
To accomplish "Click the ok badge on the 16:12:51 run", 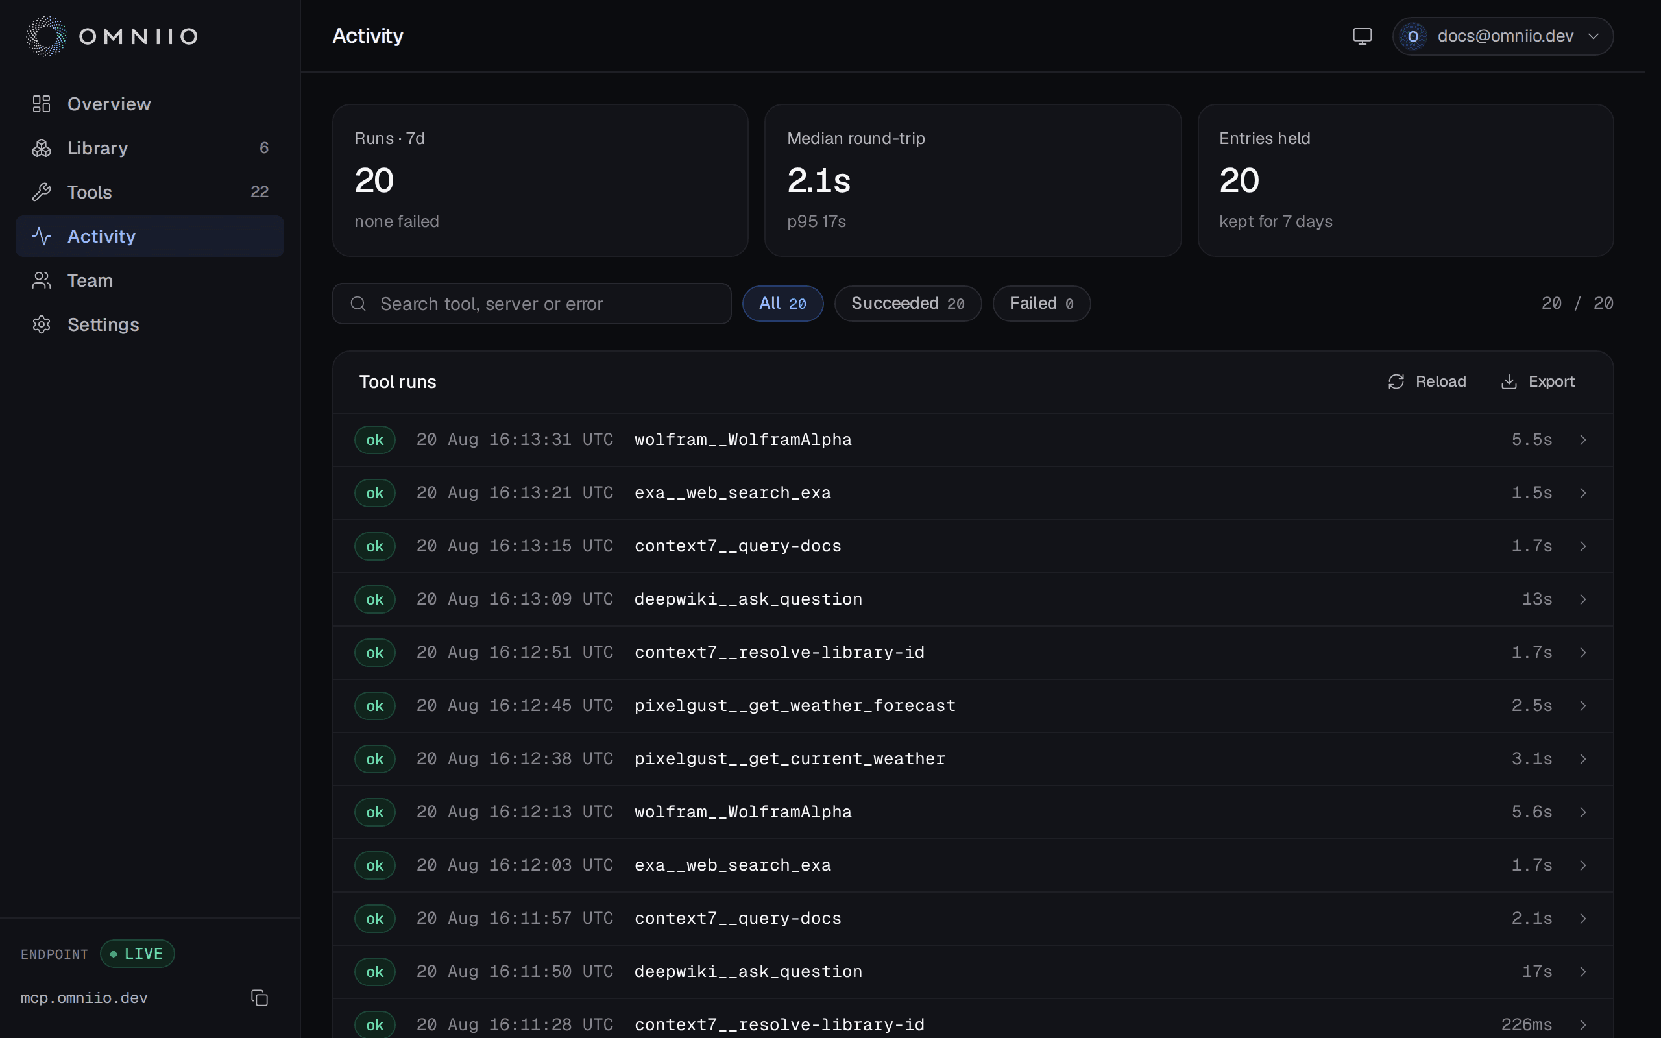I will (x=375, y=653).
